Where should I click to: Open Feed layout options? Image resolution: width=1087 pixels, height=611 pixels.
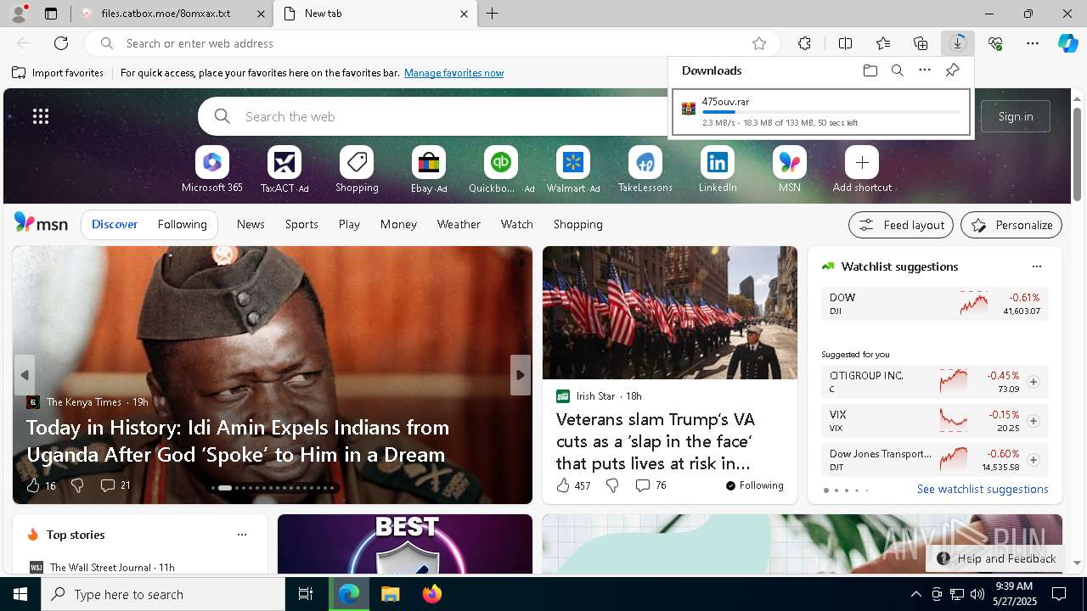pos(901,225)
